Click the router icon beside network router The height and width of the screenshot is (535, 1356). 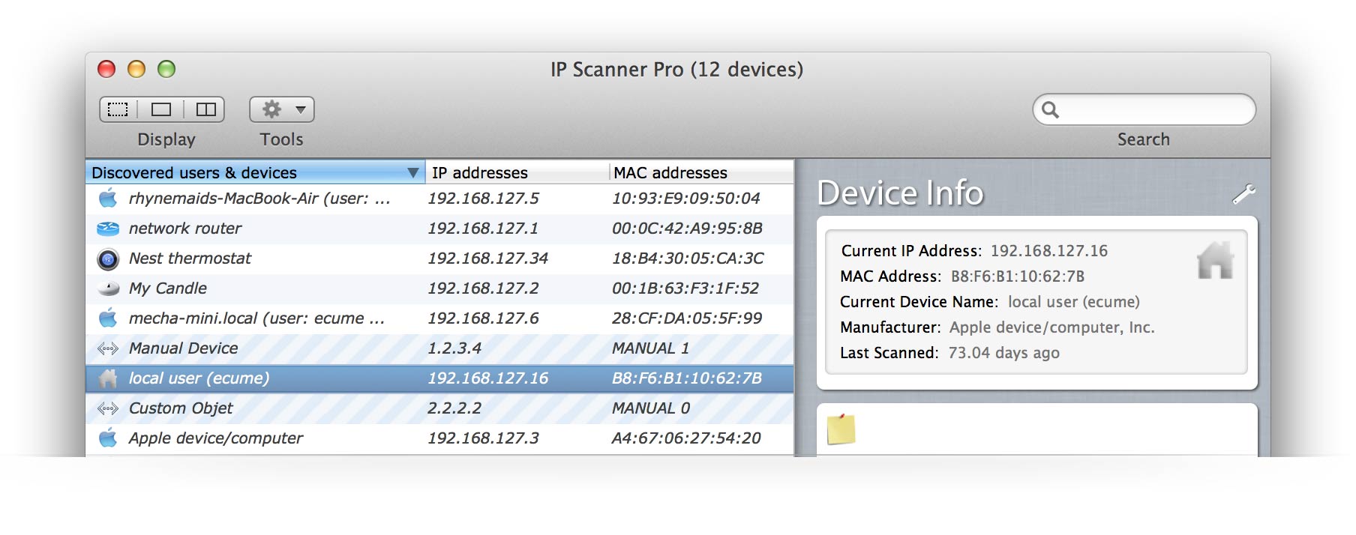pos(108,229)
